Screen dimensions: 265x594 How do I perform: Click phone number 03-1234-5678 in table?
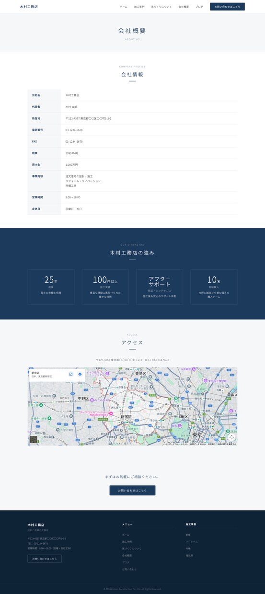(74, 130)
